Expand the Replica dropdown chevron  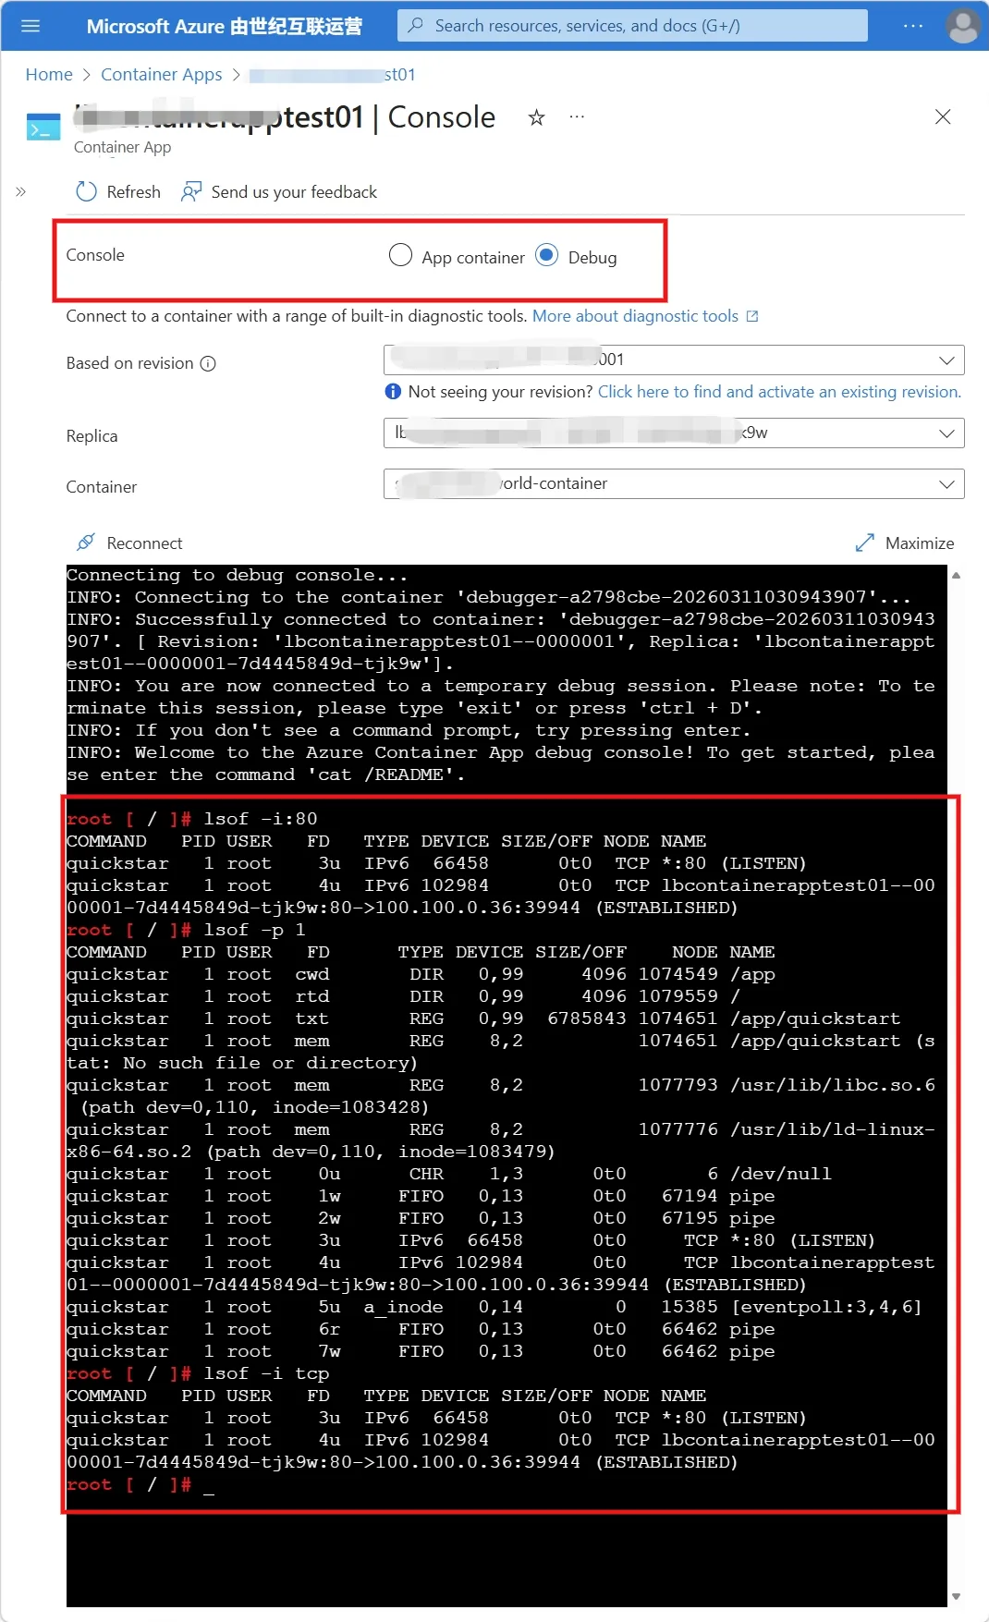(x=946, y=433)
